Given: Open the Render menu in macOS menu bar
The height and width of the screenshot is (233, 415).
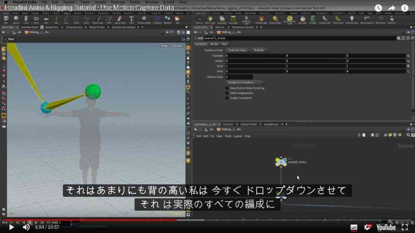Looking at the screenshot, I should coord(69,2).
